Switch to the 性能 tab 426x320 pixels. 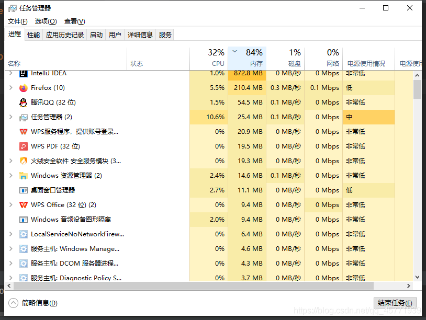pos(33,35)
